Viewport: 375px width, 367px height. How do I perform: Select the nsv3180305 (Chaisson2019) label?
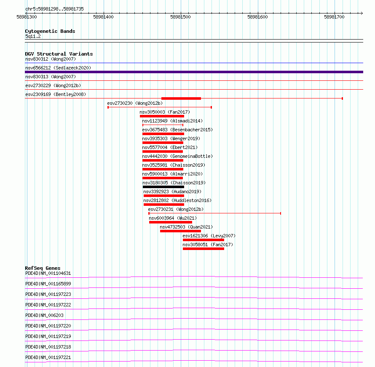pyautogui.click(x=174, y=183)
